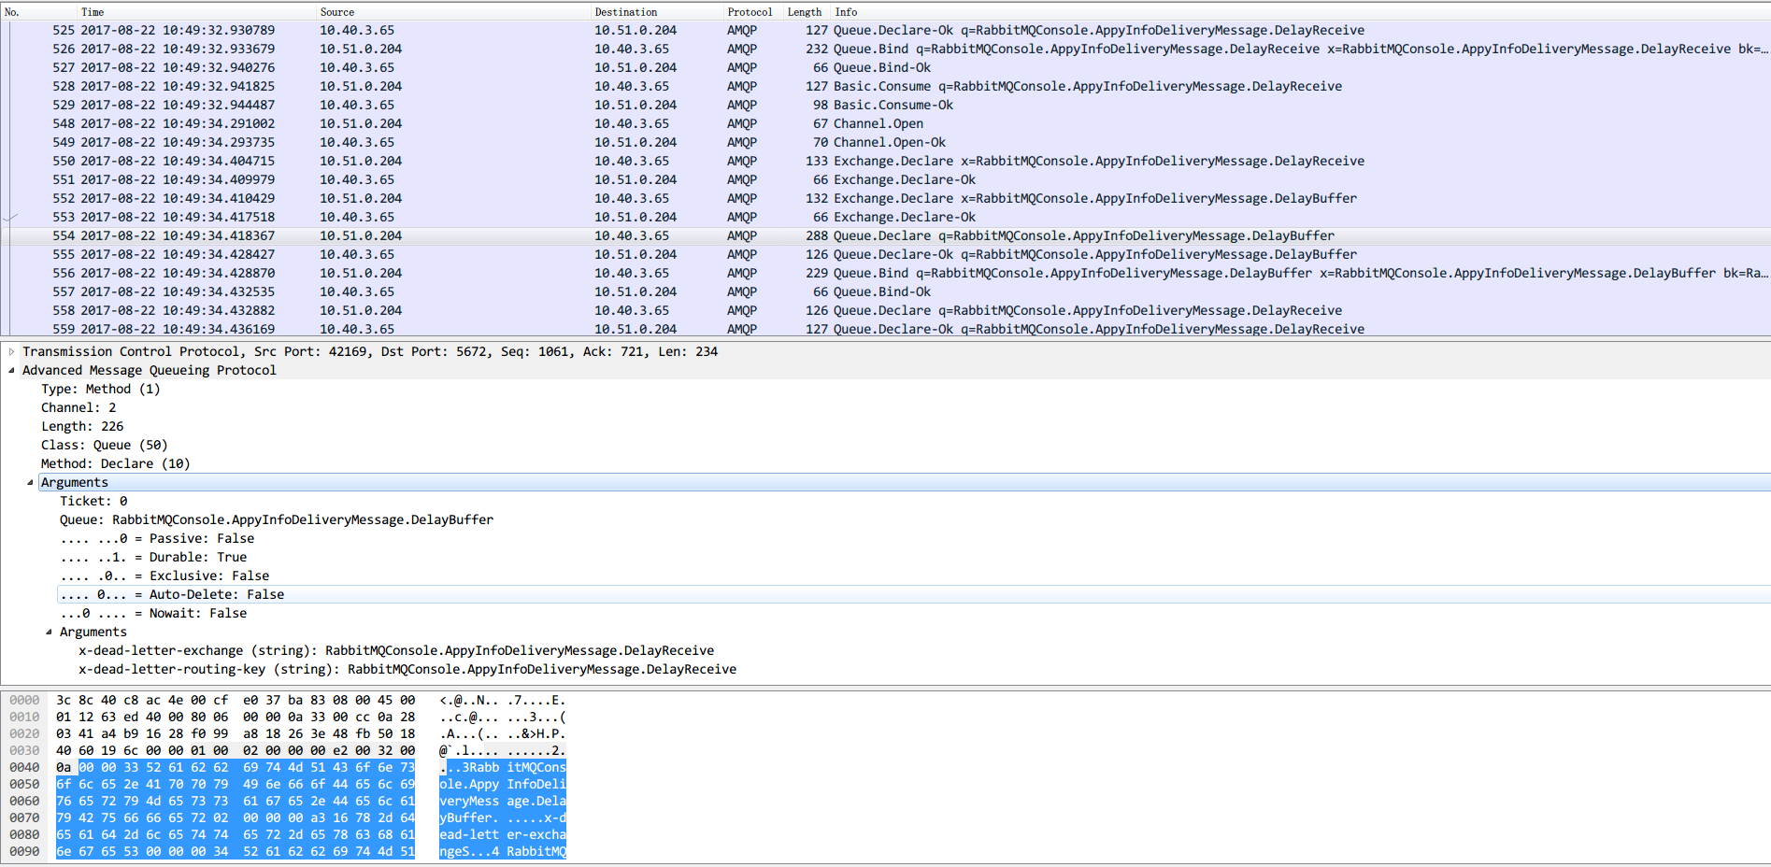Select packet 556 Queue.Bind DelayBuffer row

point(885,273)
